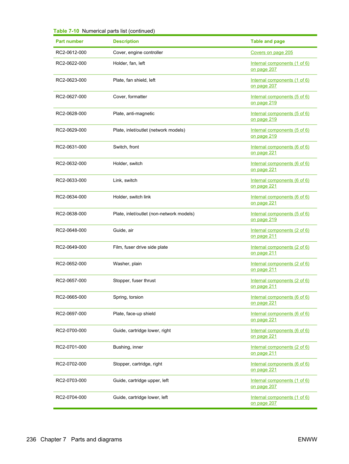This screenshot has width=349, height=464.
Task: Open the page link for Plate, face-up shield
Action: pos(280,317)
